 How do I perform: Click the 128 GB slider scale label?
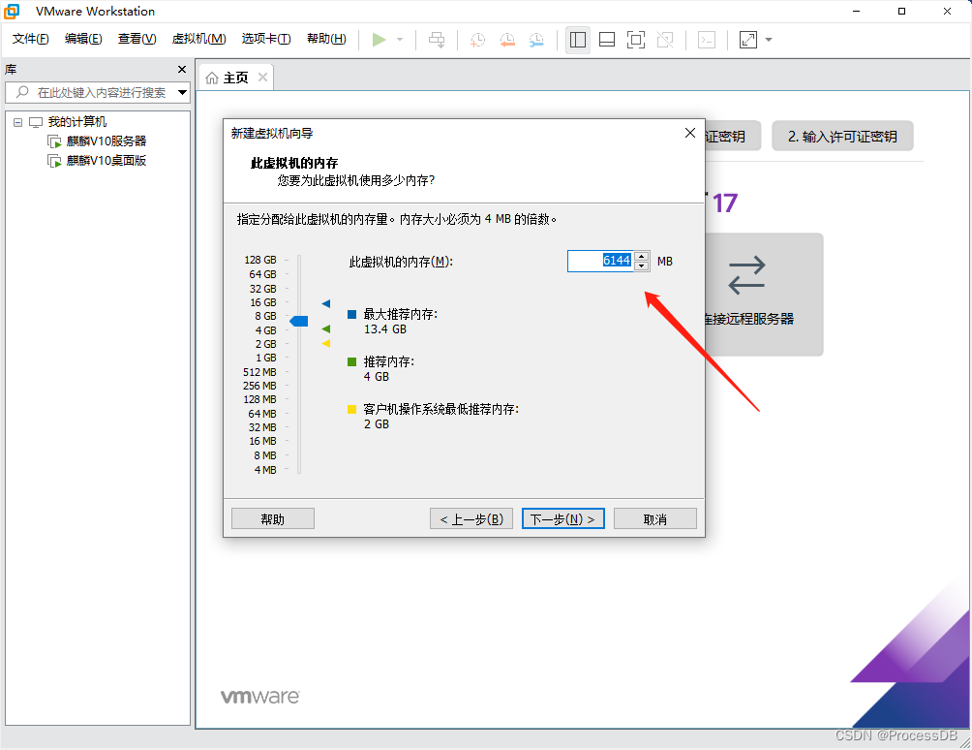tap(259, 260)
